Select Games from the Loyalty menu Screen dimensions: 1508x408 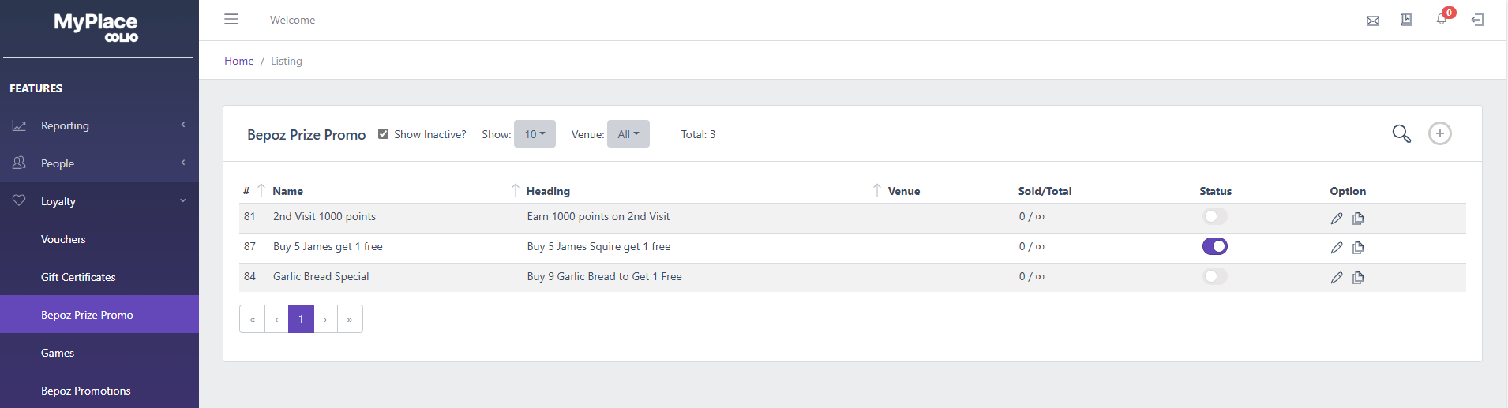58,353
